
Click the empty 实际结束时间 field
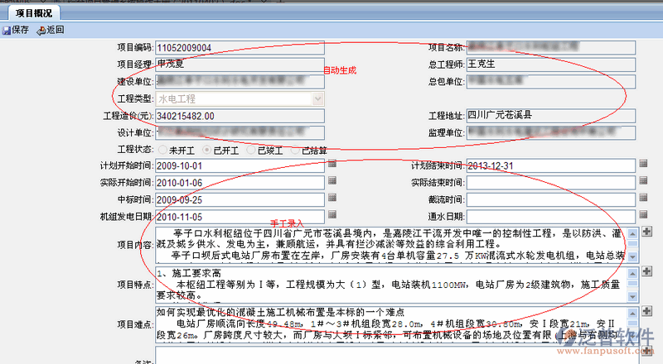tap(550, 183)
